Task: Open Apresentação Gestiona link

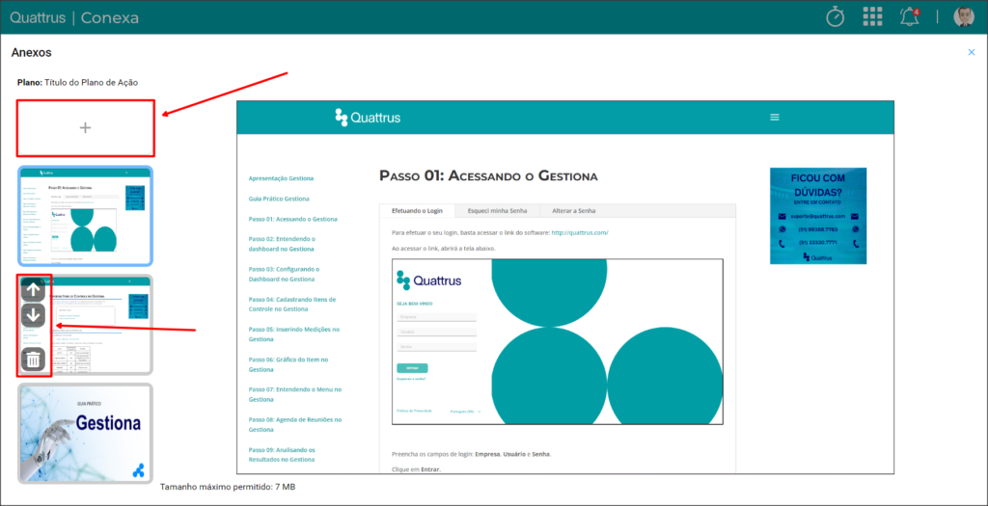Action: tap(281, 178)
